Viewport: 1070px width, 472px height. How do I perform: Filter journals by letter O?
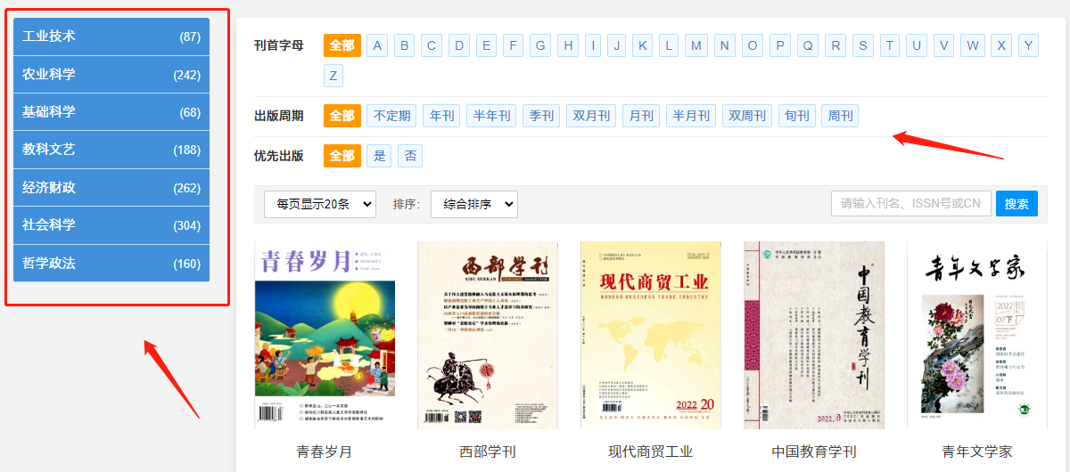[x=753, y=45]
